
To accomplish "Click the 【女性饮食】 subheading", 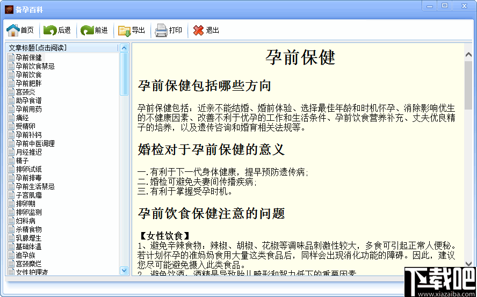I will click(x=164, y=236).
